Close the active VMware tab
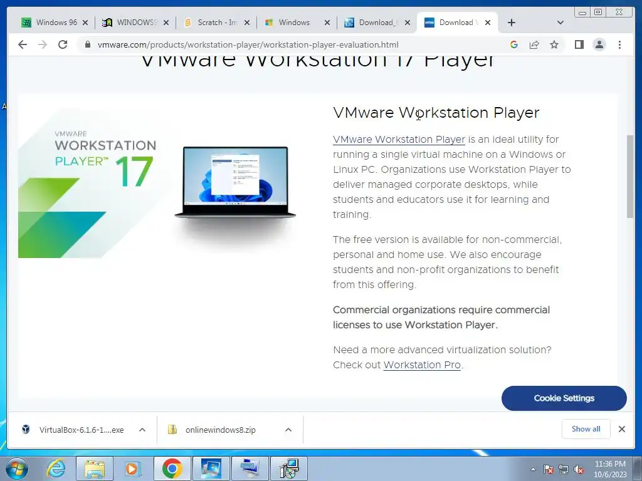Screen dimensions: 642x481 (x=488, y=23)
